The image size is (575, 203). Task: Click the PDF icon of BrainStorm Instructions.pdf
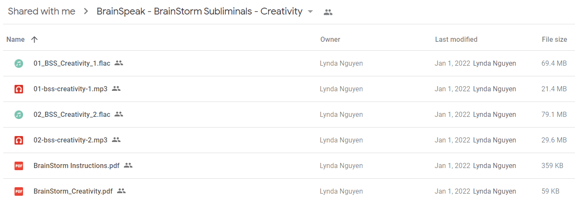pos(18,166)
